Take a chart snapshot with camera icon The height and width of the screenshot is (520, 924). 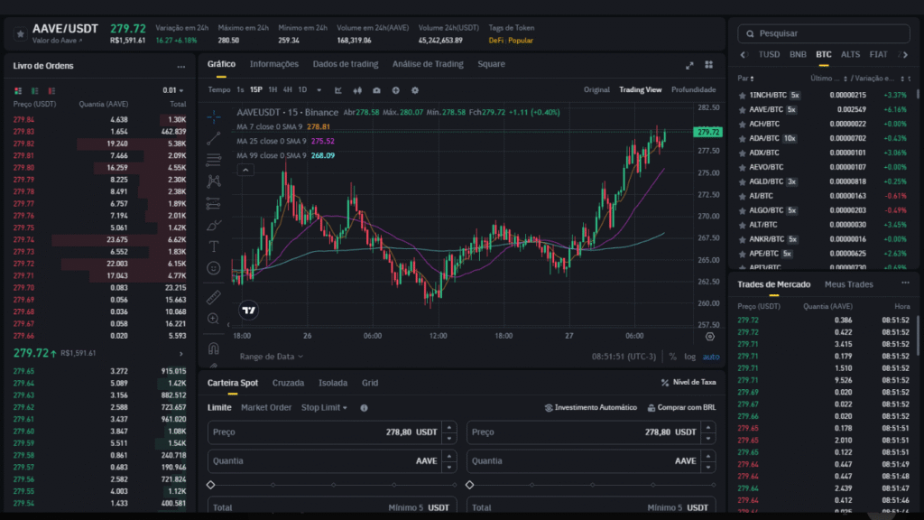click(x=376, y=90)
